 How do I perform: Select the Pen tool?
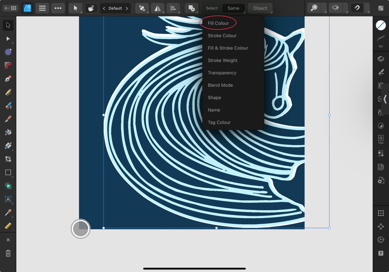(8, 79)
